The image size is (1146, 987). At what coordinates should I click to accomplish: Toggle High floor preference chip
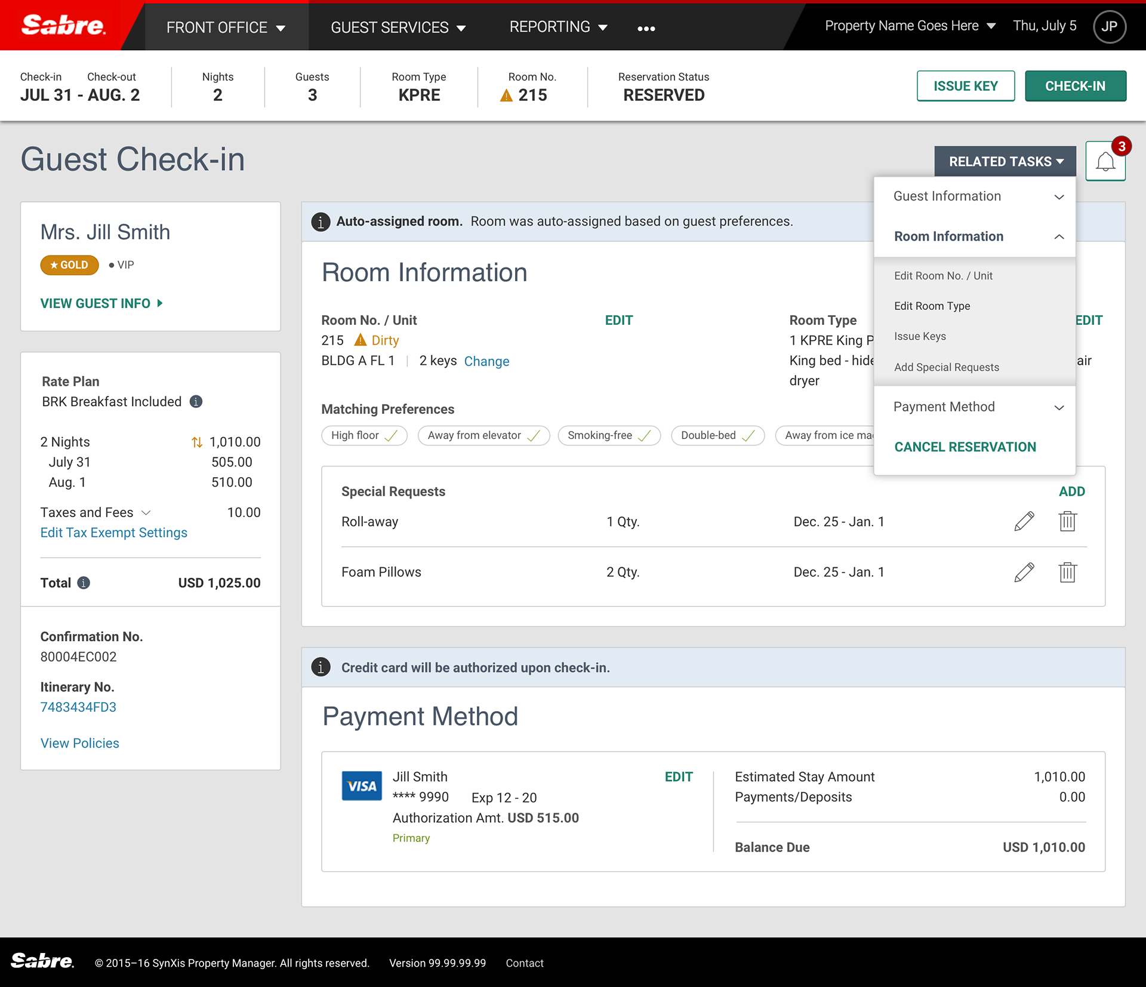(x=364, y=435)
